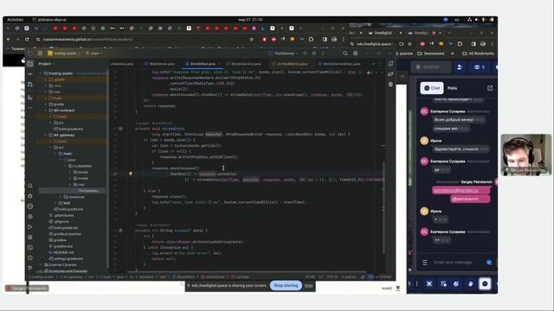
Task: Click the presenter webcam thumbnail
Action: pos(526,155)
